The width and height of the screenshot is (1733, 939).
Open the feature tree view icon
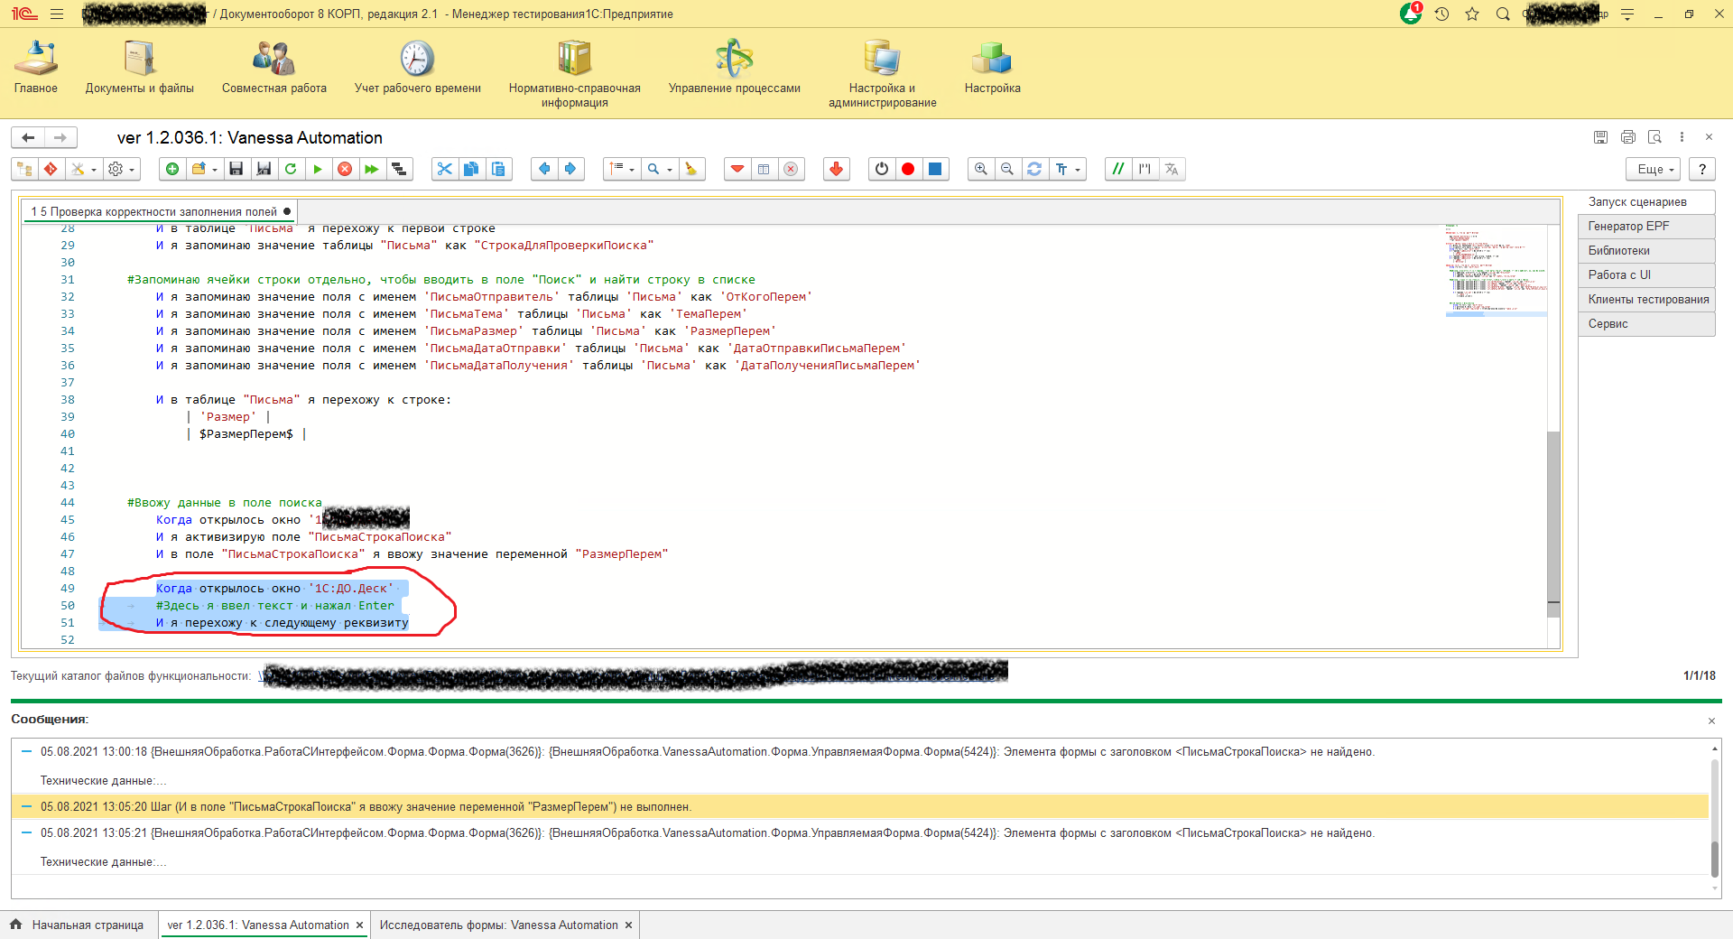tap(24, 169)
